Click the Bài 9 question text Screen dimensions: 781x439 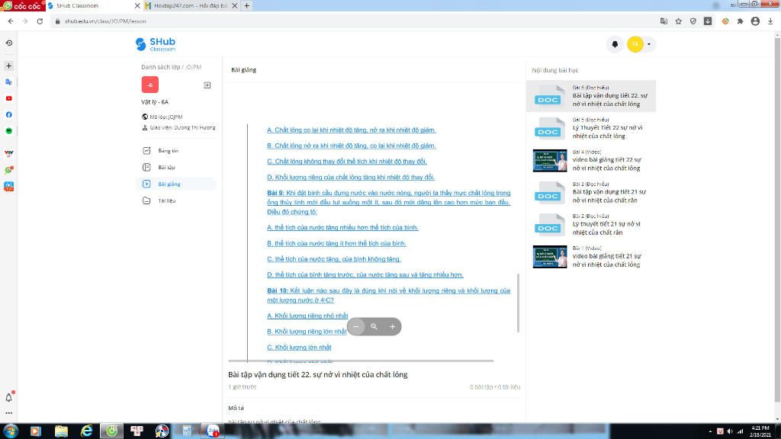[388, 202]
